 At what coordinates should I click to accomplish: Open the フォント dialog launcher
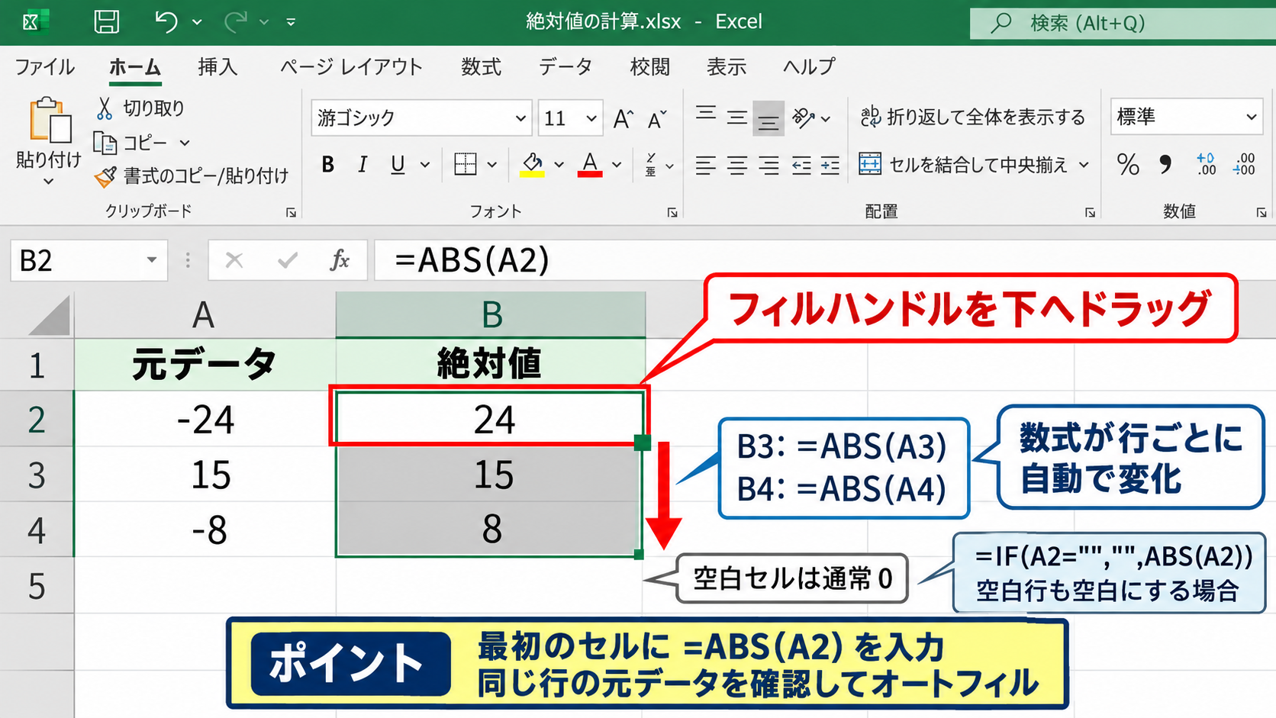[672, 213]
